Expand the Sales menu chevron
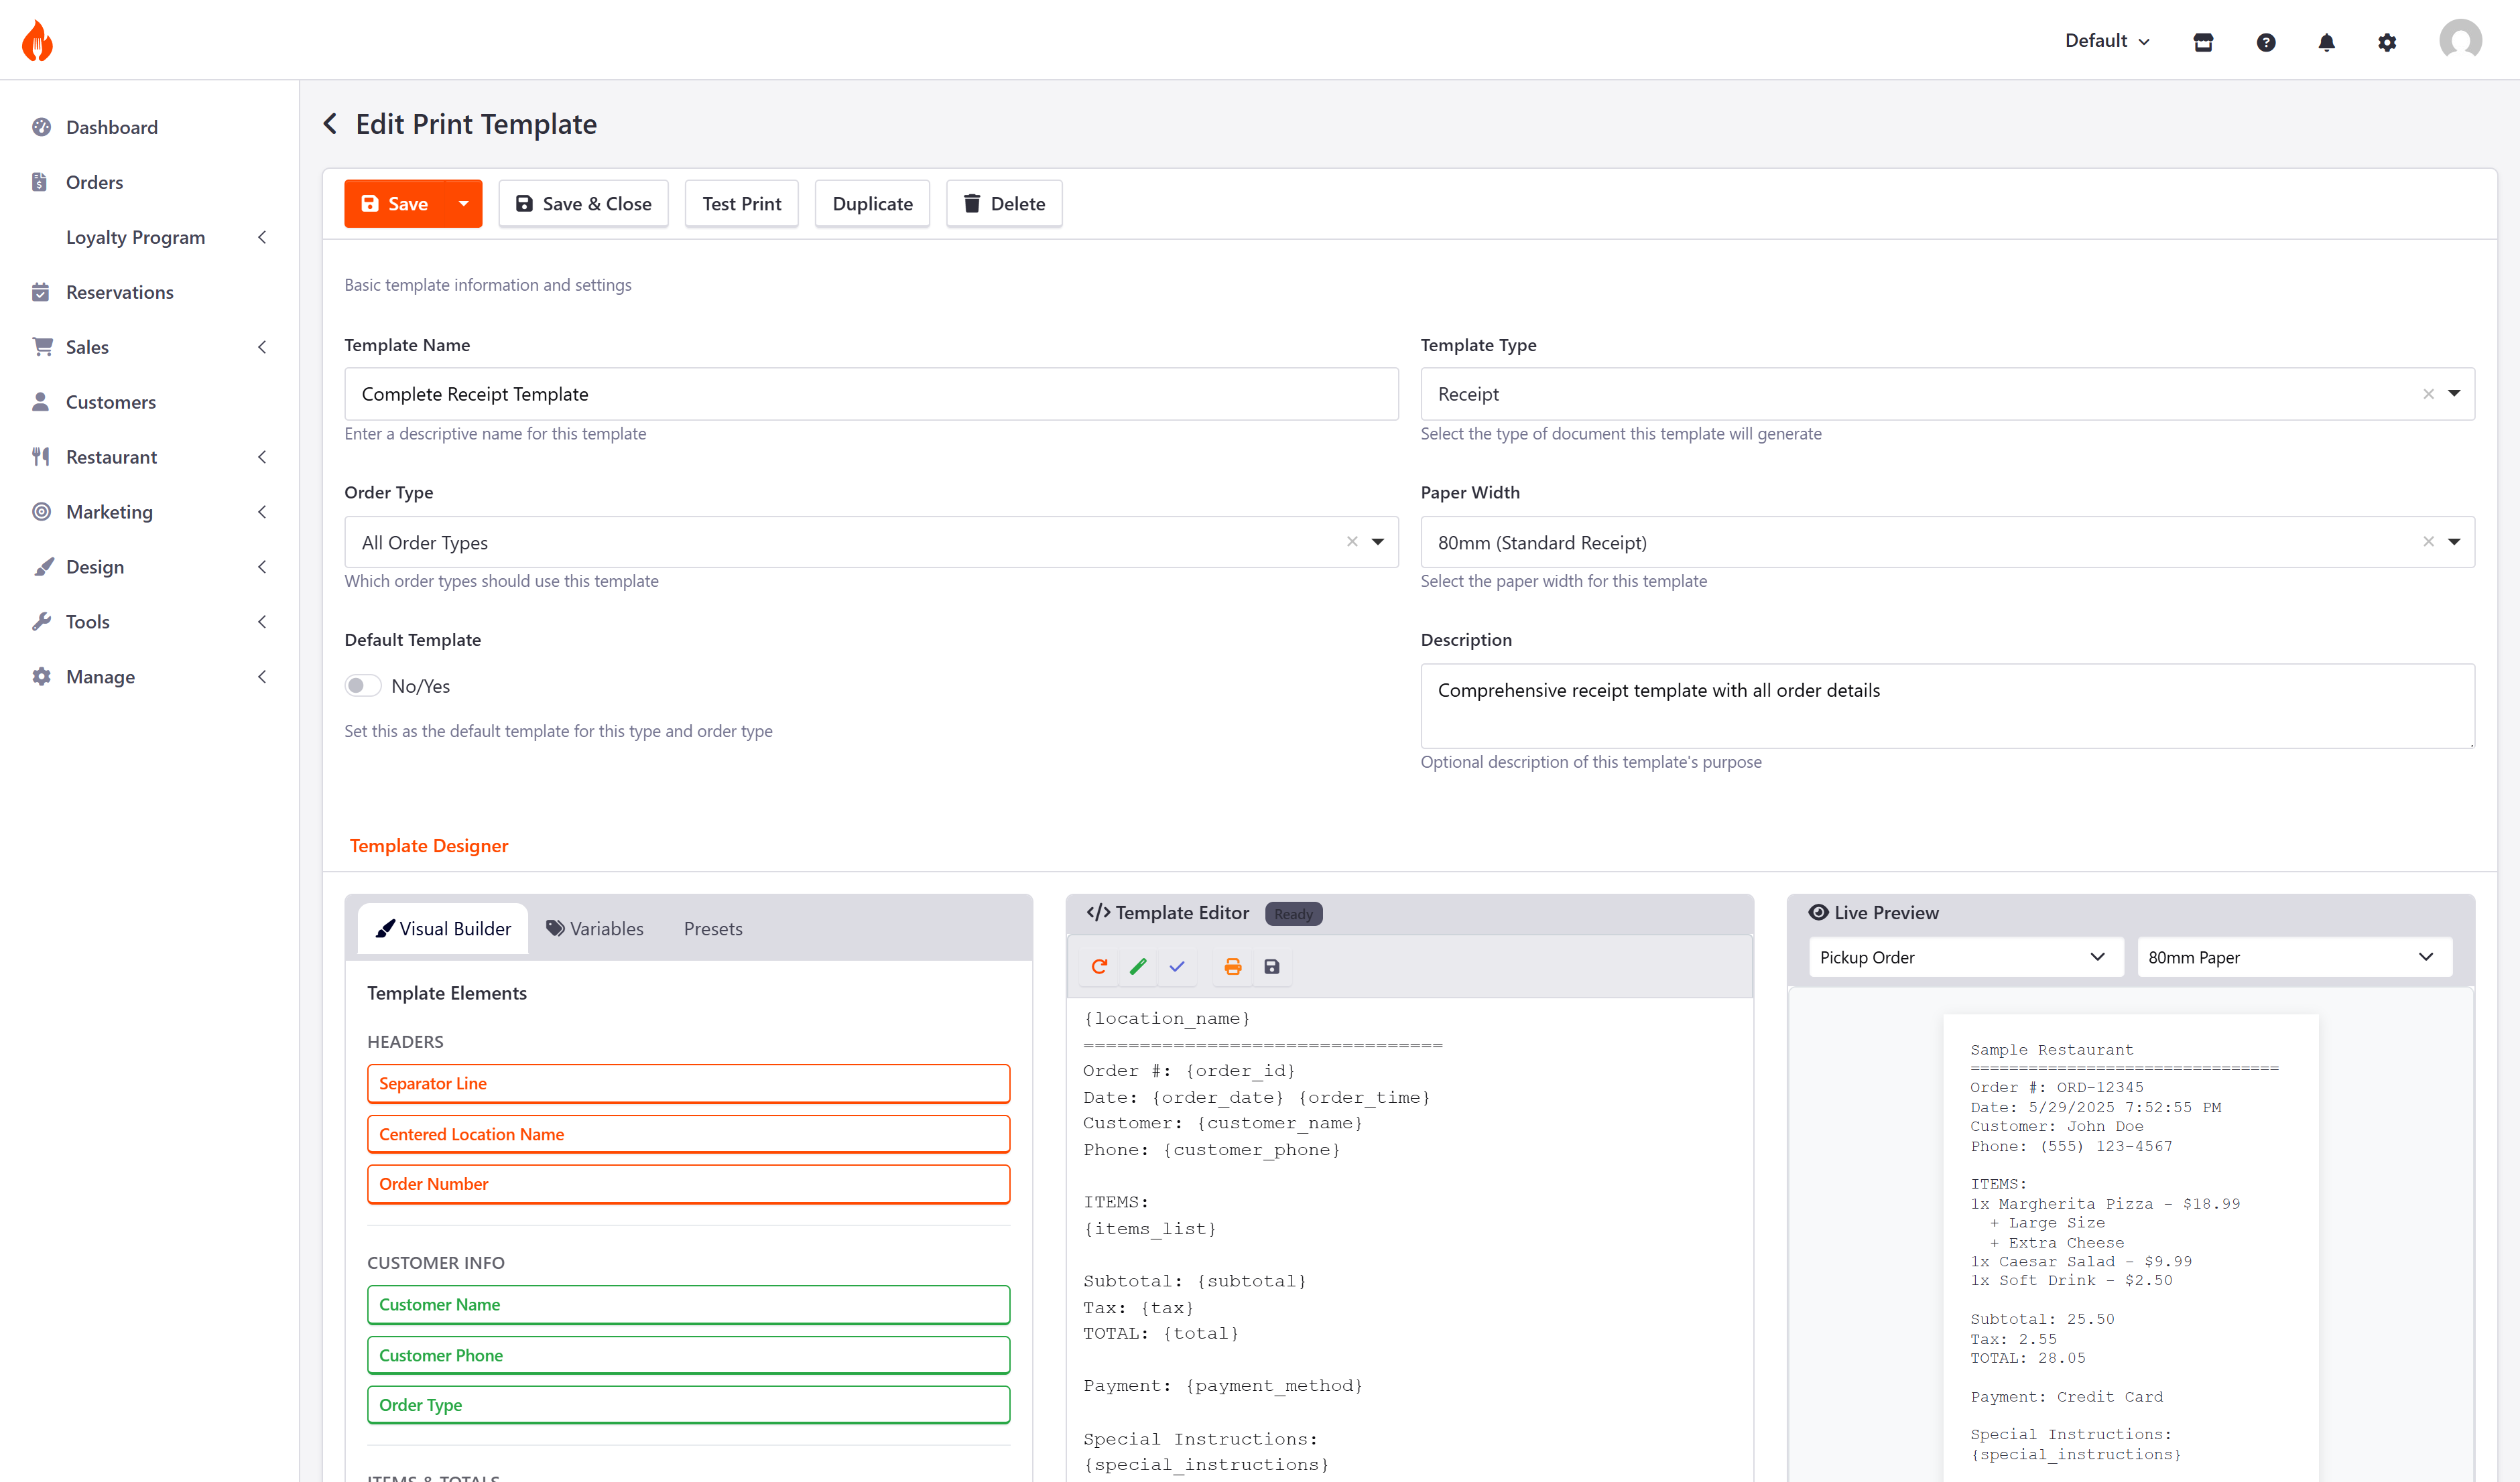The height and width of the screenshot is (1482, 2520). point(262,347)
